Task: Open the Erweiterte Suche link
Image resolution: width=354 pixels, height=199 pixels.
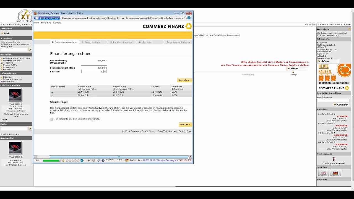Action: tap(10, 134)
